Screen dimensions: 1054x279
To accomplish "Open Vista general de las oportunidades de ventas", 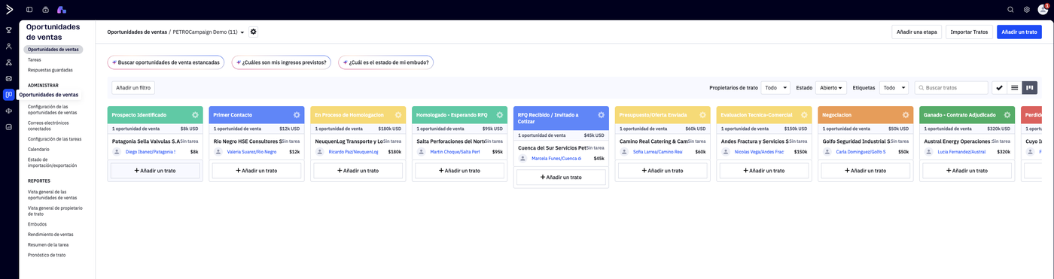I will click(x=53, y=195).
